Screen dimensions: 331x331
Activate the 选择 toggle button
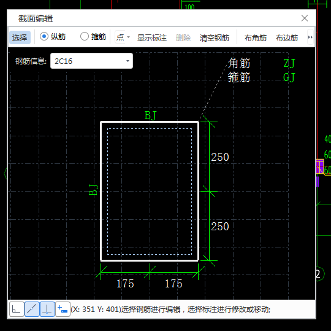click(x=20, y=37)
